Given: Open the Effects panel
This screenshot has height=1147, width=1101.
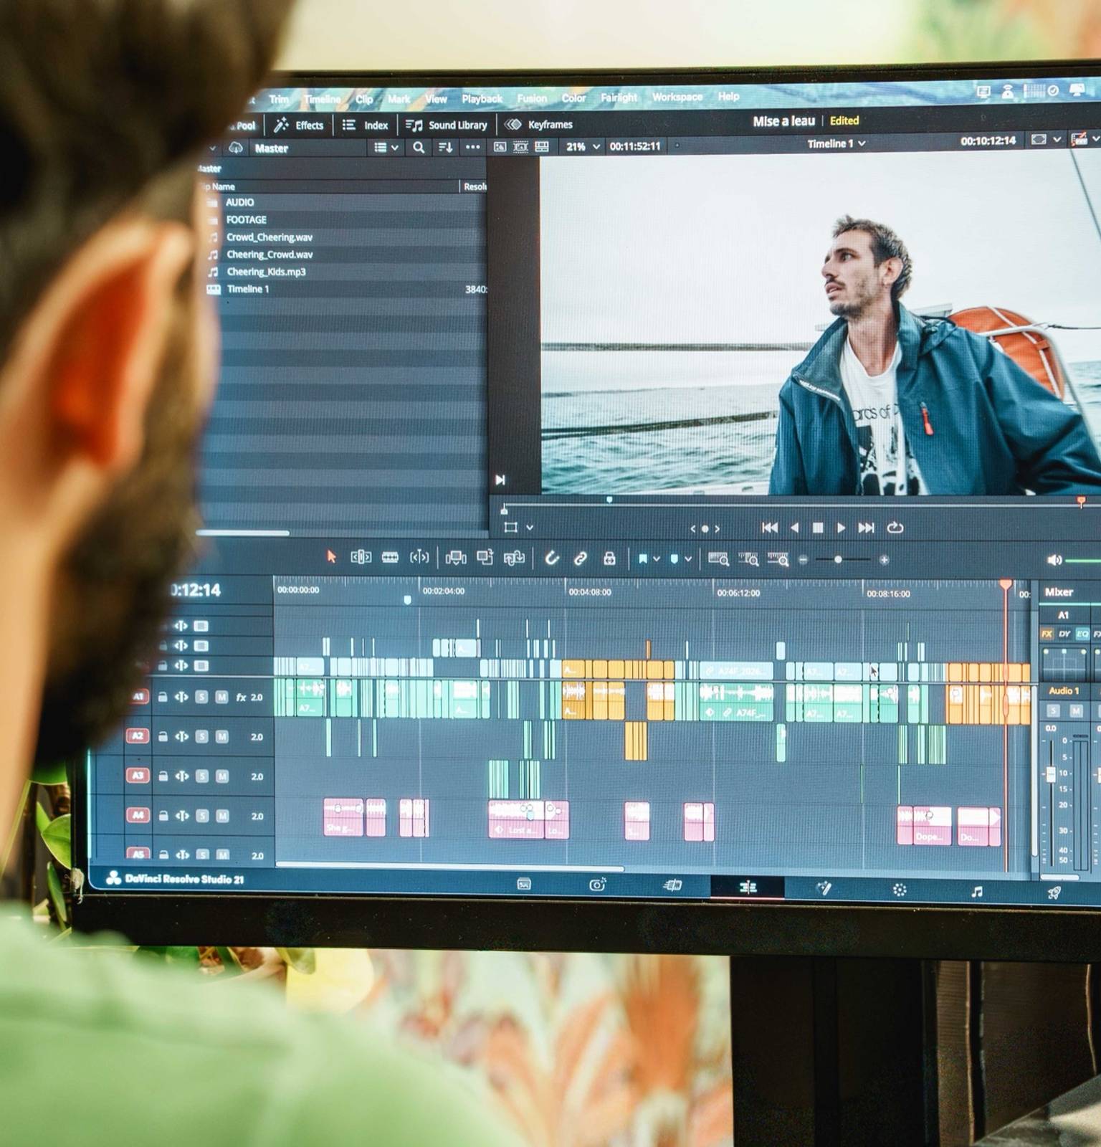Looking at the screenshot, I should click(299, 125).
